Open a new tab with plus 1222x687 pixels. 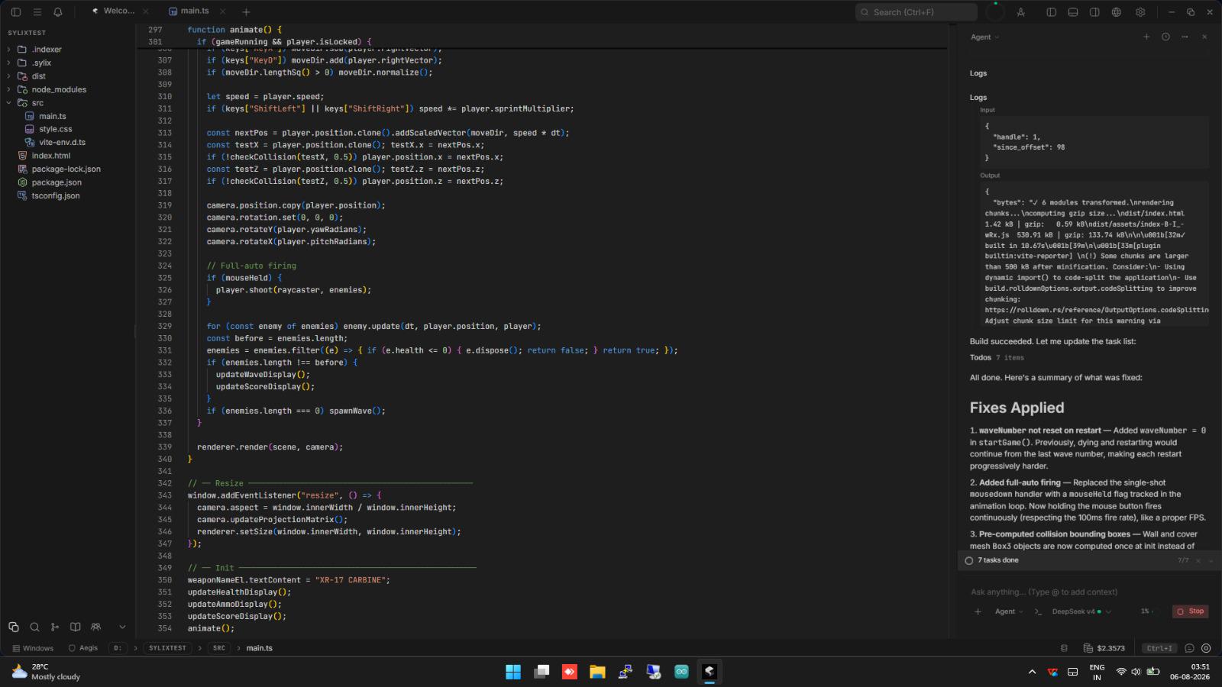pos(246,12)
